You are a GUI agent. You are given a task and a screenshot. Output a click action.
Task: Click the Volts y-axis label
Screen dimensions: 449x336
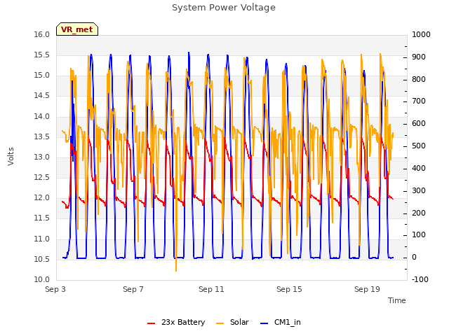(11, 157)
